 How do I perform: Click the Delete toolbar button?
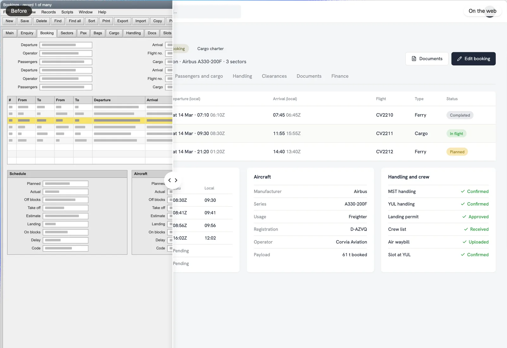42,21
